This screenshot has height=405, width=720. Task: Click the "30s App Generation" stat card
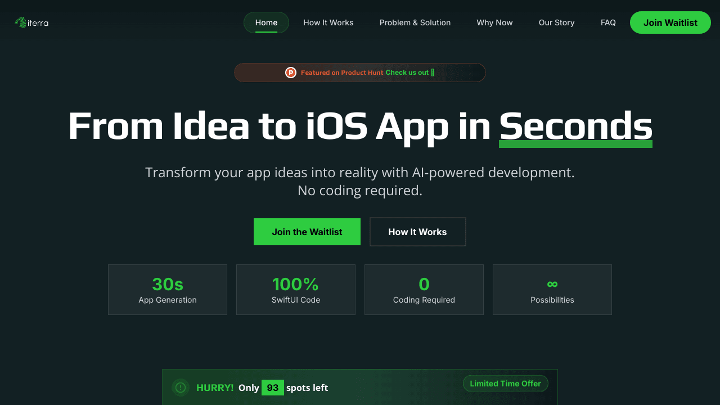point(167,289)
